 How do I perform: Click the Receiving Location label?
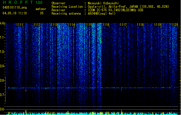[x=67, y=7]
